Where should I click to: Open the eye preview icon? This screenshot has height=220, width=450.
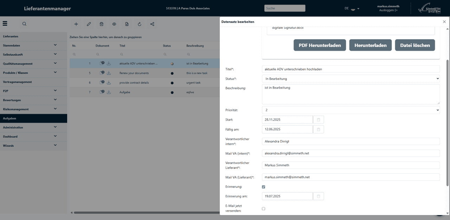(114, 24)
